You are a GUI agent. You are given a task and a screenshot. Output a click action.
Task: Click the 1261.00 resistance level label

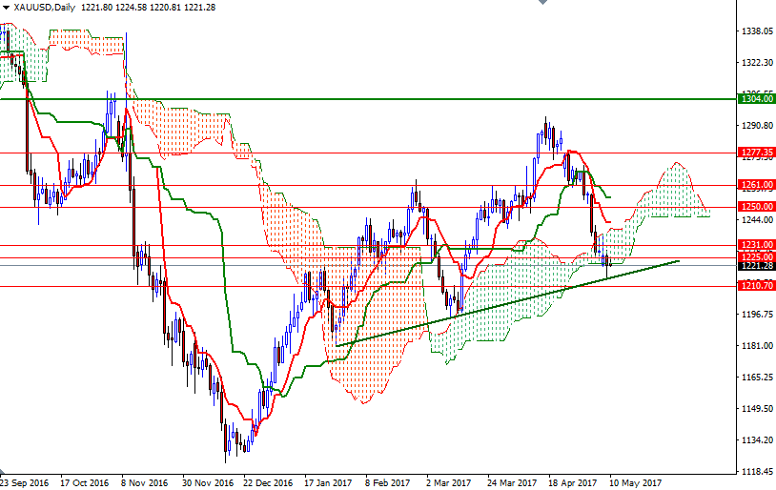pyautogui.click(x=756, y=185)
